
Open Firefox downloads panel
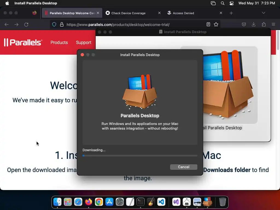pyautogui.click(x=253, y=24)
